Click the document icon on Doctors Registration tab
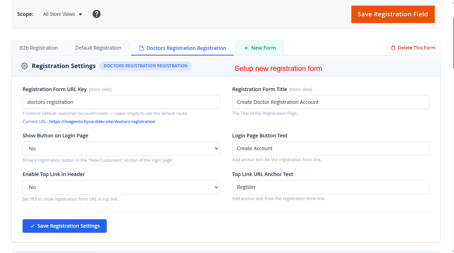454x253 pixels. click(x=141, y=48)
